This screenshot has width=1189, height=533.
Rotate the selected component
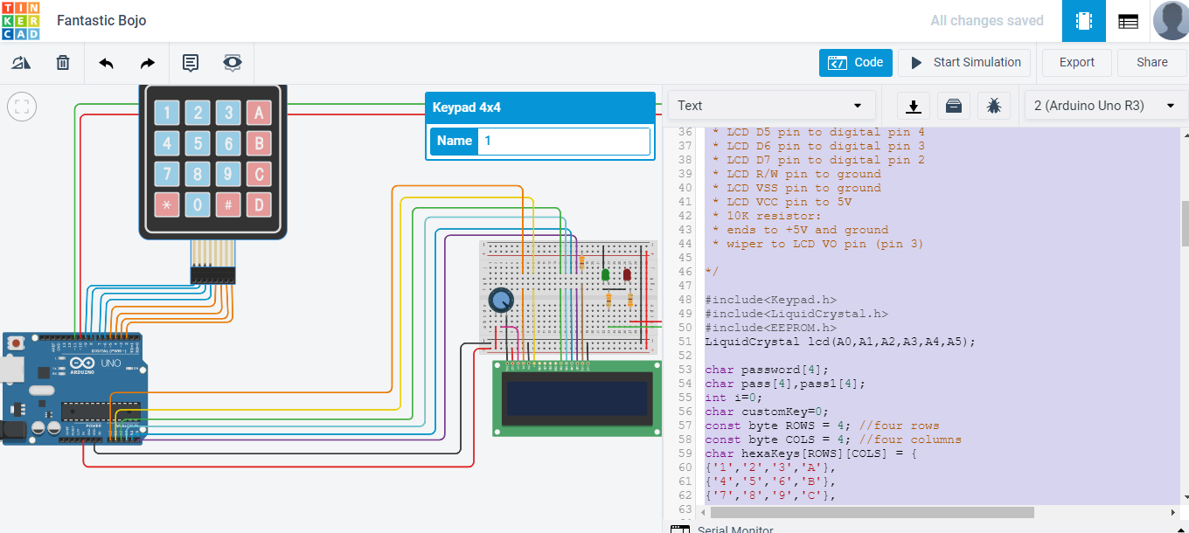click(21, 63)
